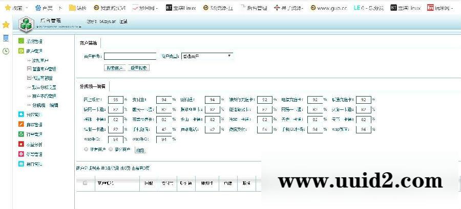Click the red star menu icon in sidebar
This screenshot has width=461, height=209.
21,144
